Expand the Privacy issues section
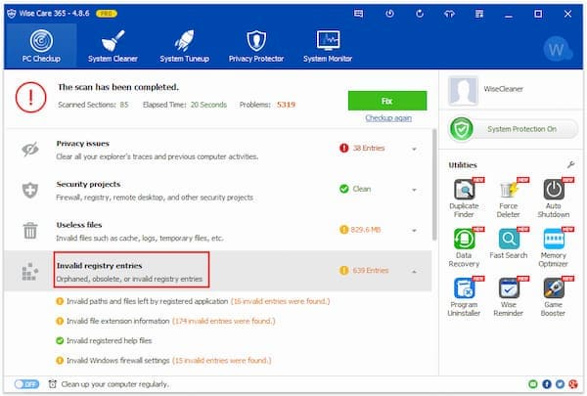Screen dimensions: 587x396 (414, 149)
